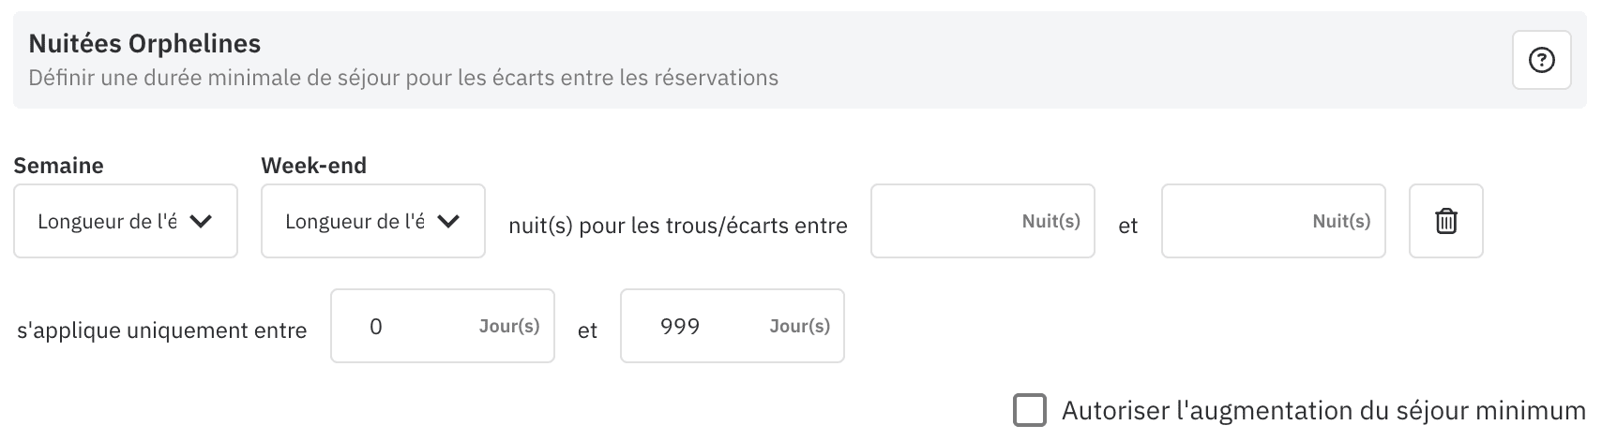
Task: Click the Nuitées Orphelines section title
Action: point(144,43)
